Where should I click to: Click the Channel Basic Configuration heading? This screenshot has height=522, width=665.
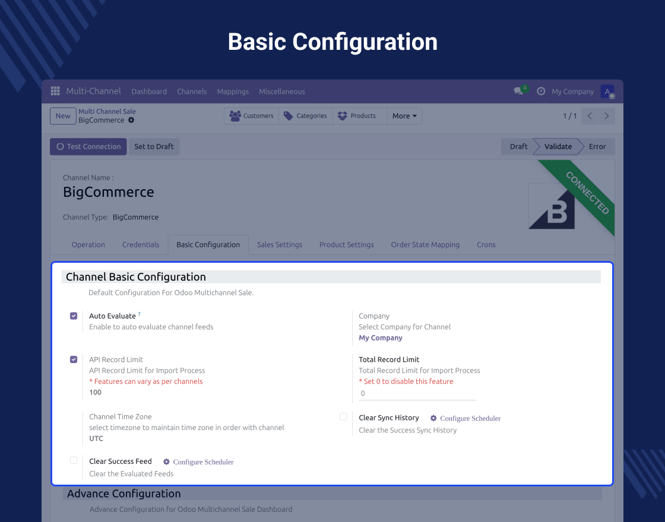[136, 277]
